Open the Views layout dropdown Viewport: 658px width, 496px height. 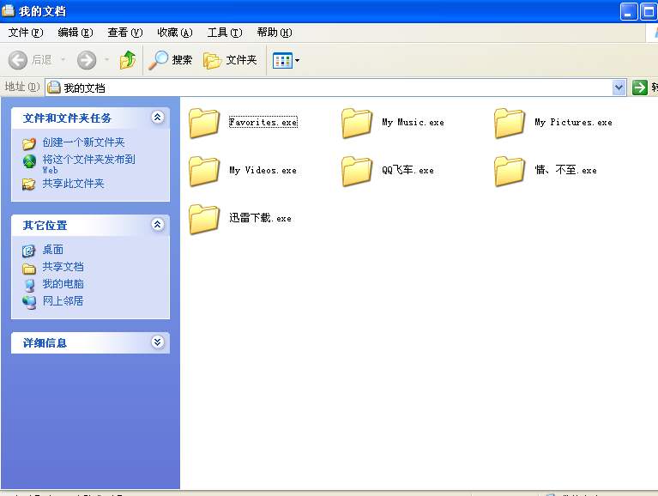(287, 60)
